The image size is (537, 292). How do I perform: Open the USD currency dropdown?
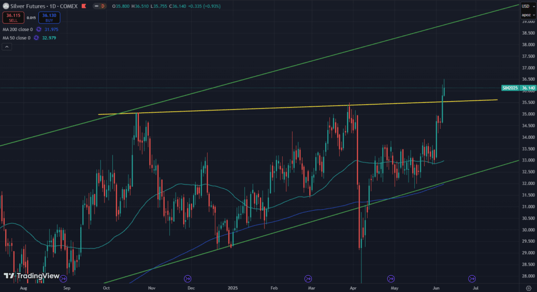point(528,6)
